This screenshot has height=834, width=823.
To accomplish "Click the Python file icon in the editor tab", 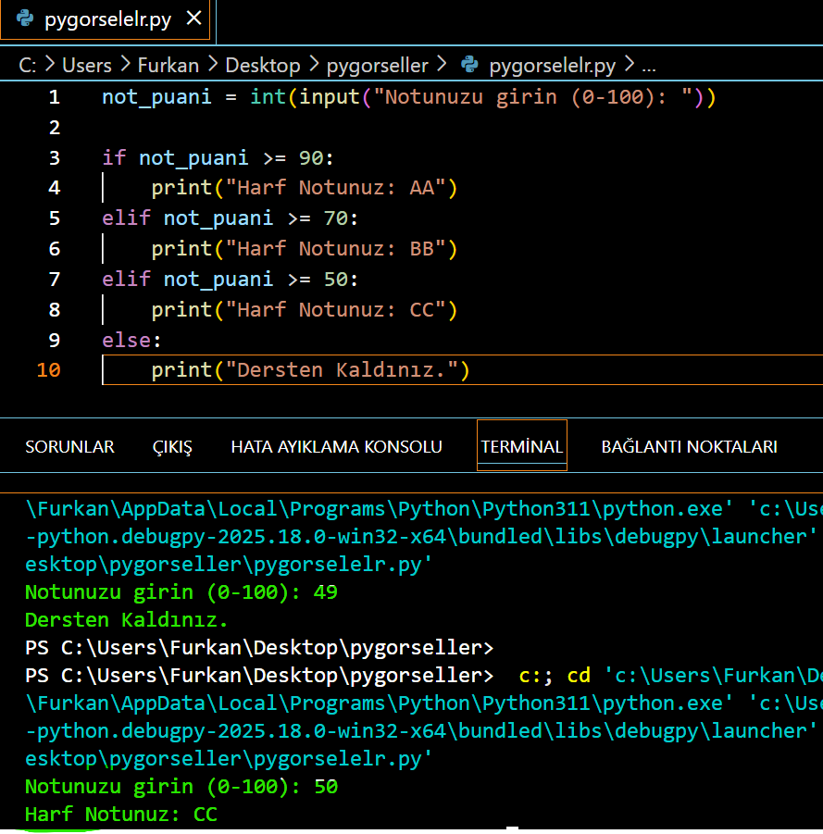I will pyautogui.click(x=25, y=19).
